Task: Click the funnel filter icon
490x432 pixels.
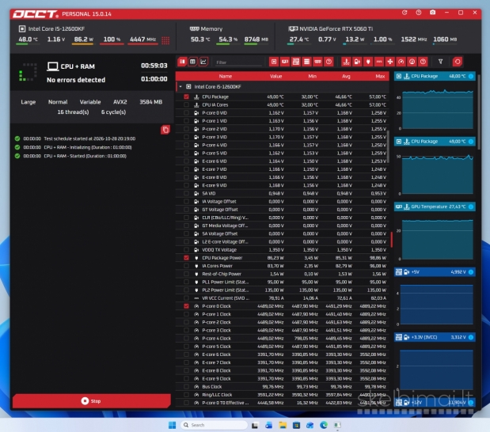Action: [x=440, y=62]
